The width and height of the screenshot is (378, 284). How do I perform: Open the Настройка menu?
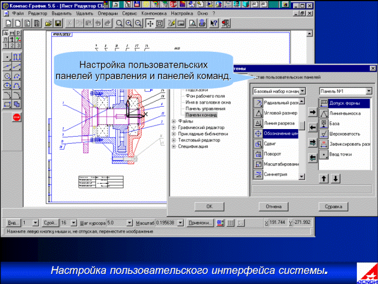tap(182, 14)
